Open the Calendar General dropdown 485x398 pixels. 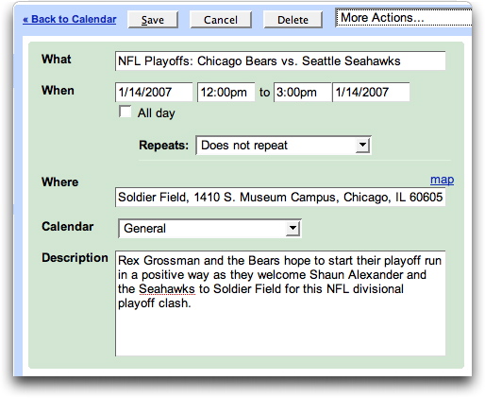coord(209,229)
